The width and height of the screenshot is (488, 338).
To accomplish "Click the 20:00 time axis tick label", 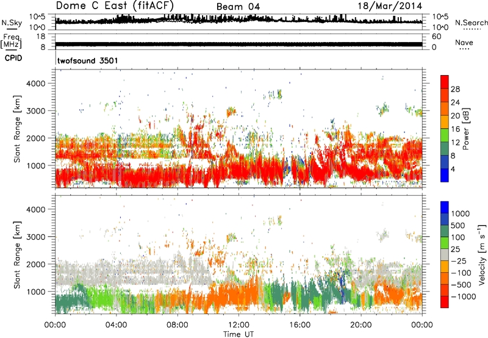I will [361, 325].
